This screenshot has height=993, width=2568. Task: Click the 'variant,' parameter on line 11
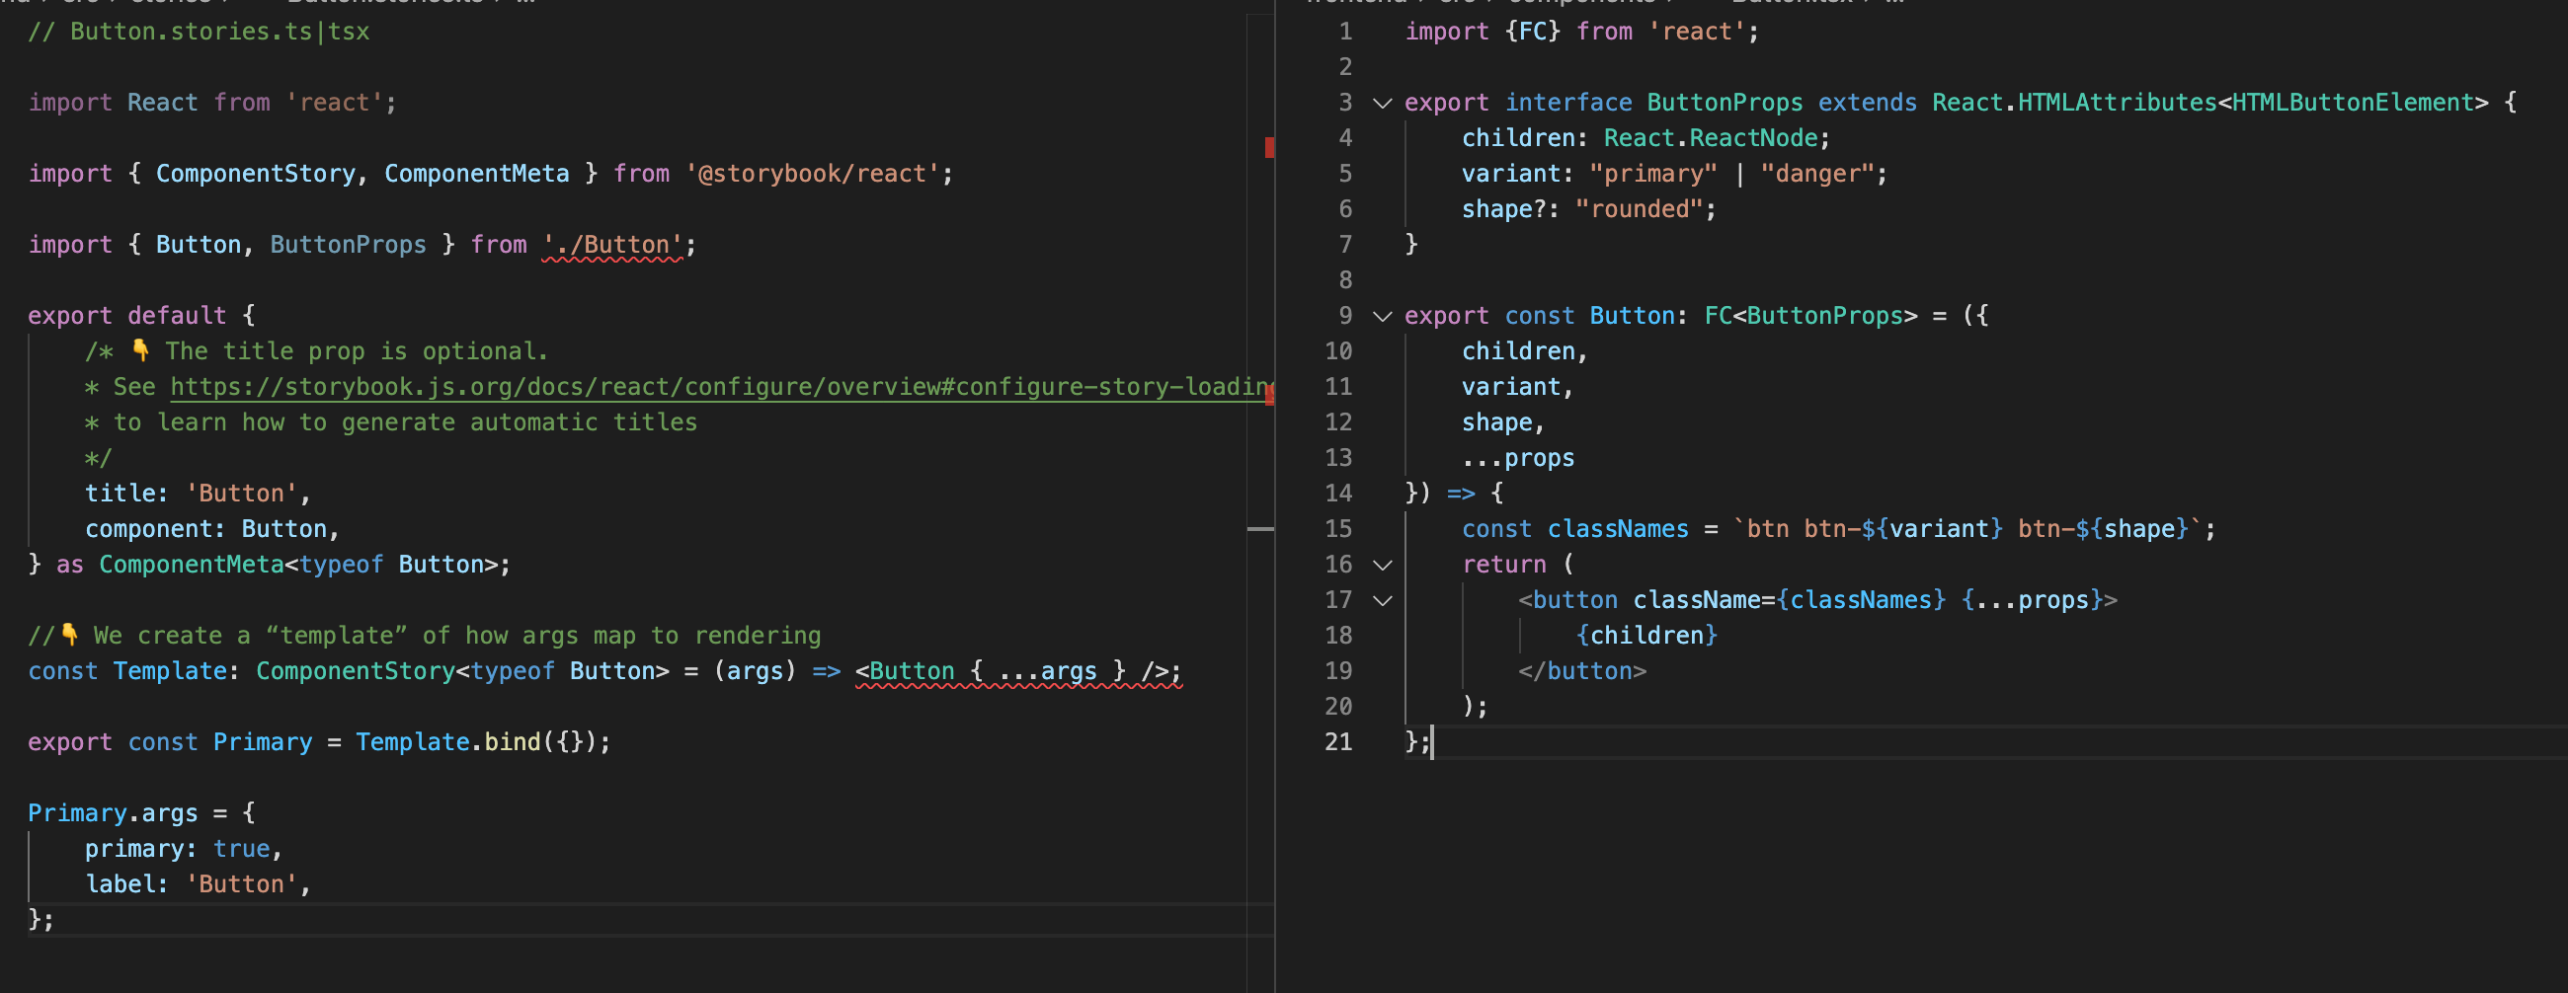[1517, 387]
